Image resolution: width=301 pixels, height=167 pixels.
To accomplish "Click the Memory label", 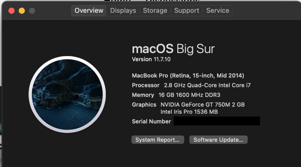I will tap(143, 95).
